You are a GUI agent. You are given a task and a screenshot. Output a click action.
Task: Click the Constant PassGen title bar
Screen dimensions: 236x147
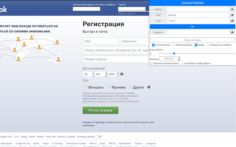[192, 3]
